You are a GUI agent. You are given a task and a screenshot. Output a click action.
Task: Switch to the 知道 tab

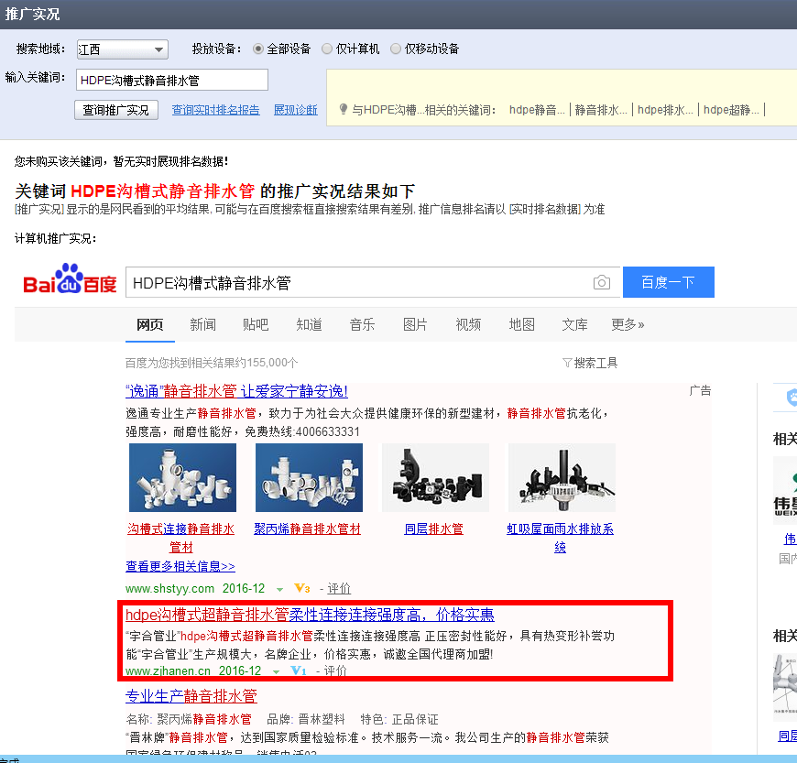pos(309,324)
